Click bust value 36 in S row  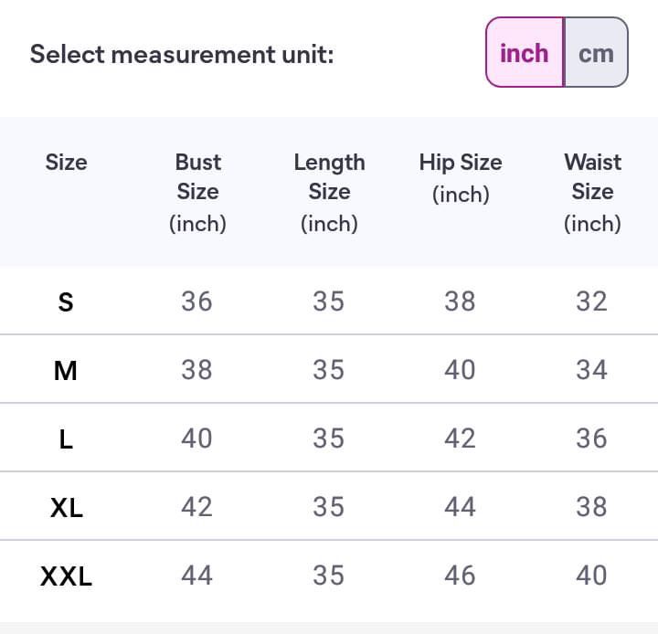tap(197, 301)
